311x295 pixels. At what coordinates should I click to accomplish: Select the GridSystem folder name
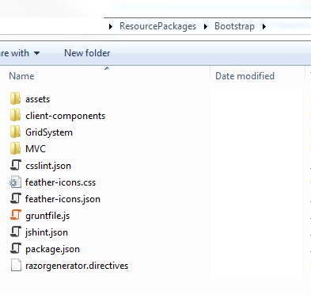click(x=49, y=132)
